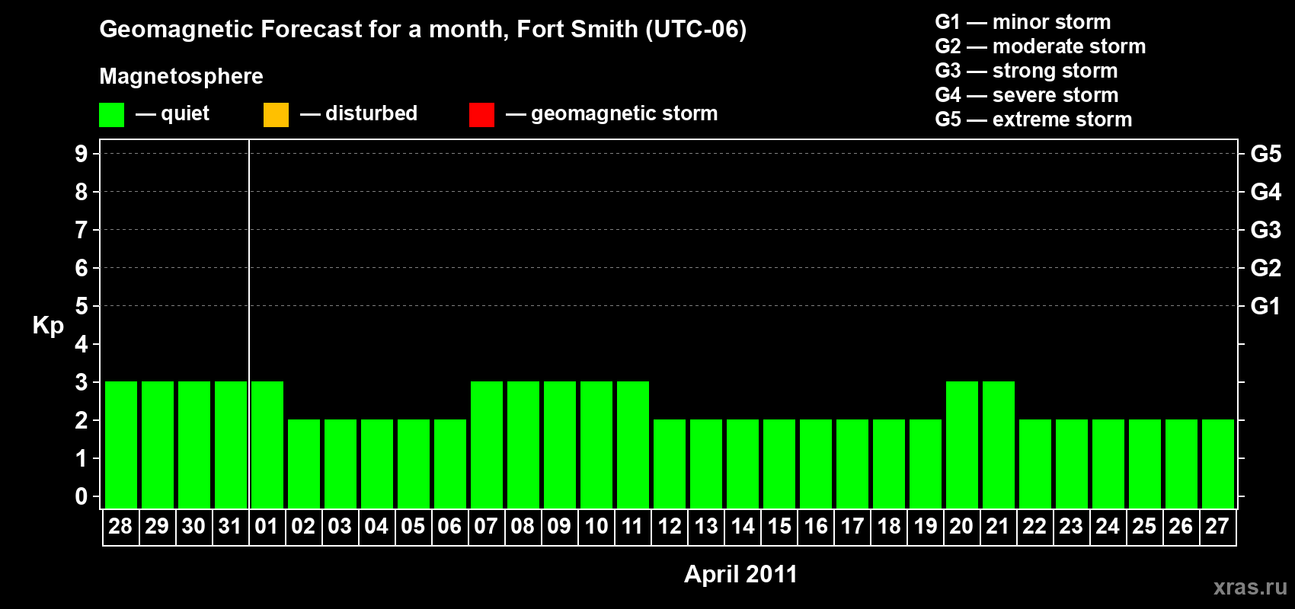
Task: Click the Kp axis value 9
Action: [82, 154]
